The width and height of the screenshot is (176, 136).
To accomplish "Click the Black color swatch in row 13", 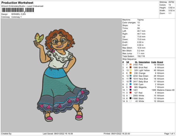I will pos(131,98).
